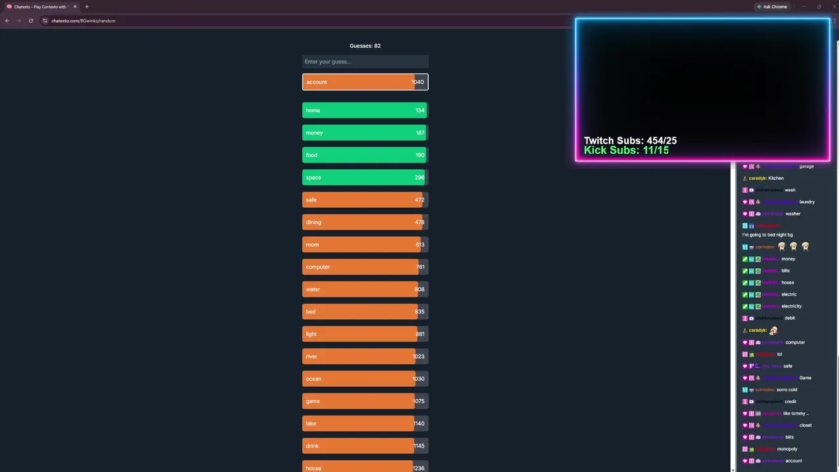Click the drink guess row
The height and width of the screenshot is (472, 839).
pyautogui.click(x=365, y=446)
